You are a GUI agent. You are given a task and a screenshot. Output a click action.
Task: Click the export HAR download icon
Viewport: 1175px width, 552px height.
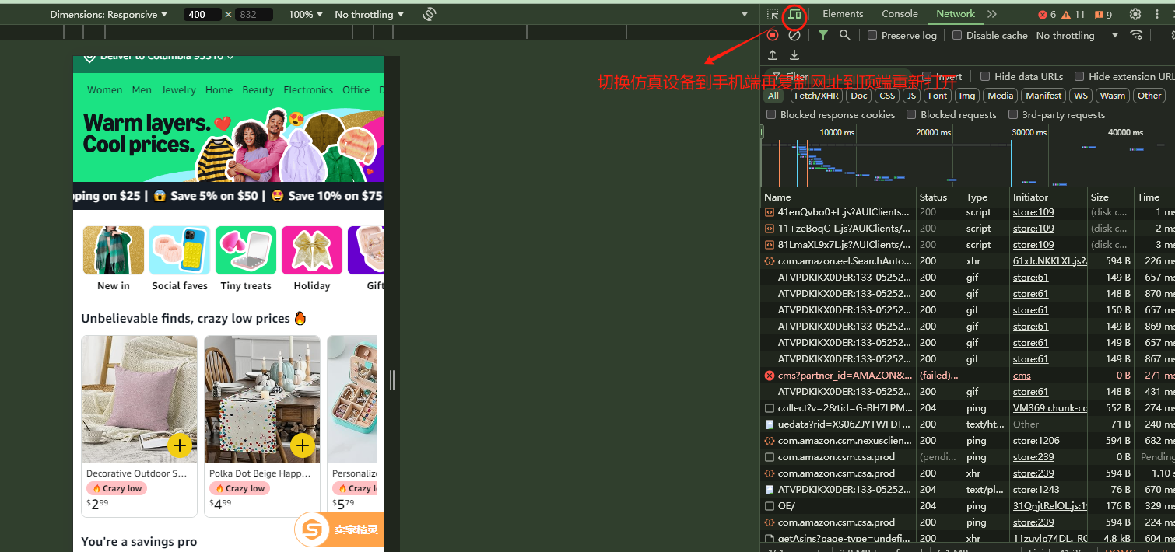coord(794,55)
